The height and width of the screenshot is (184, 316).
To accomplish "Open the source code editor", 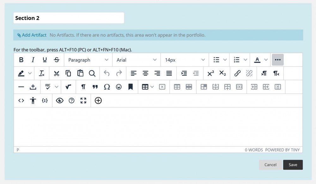I will pos(21,101).
